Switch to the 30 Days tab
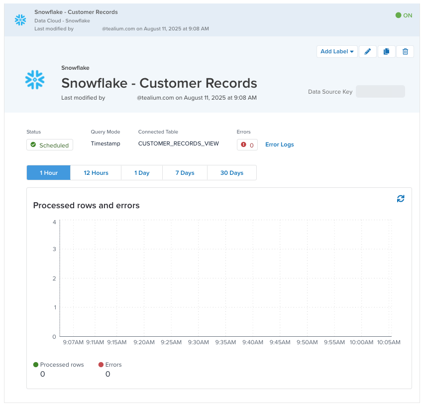This screenshot has height=406, width=424. click(232, 173)
